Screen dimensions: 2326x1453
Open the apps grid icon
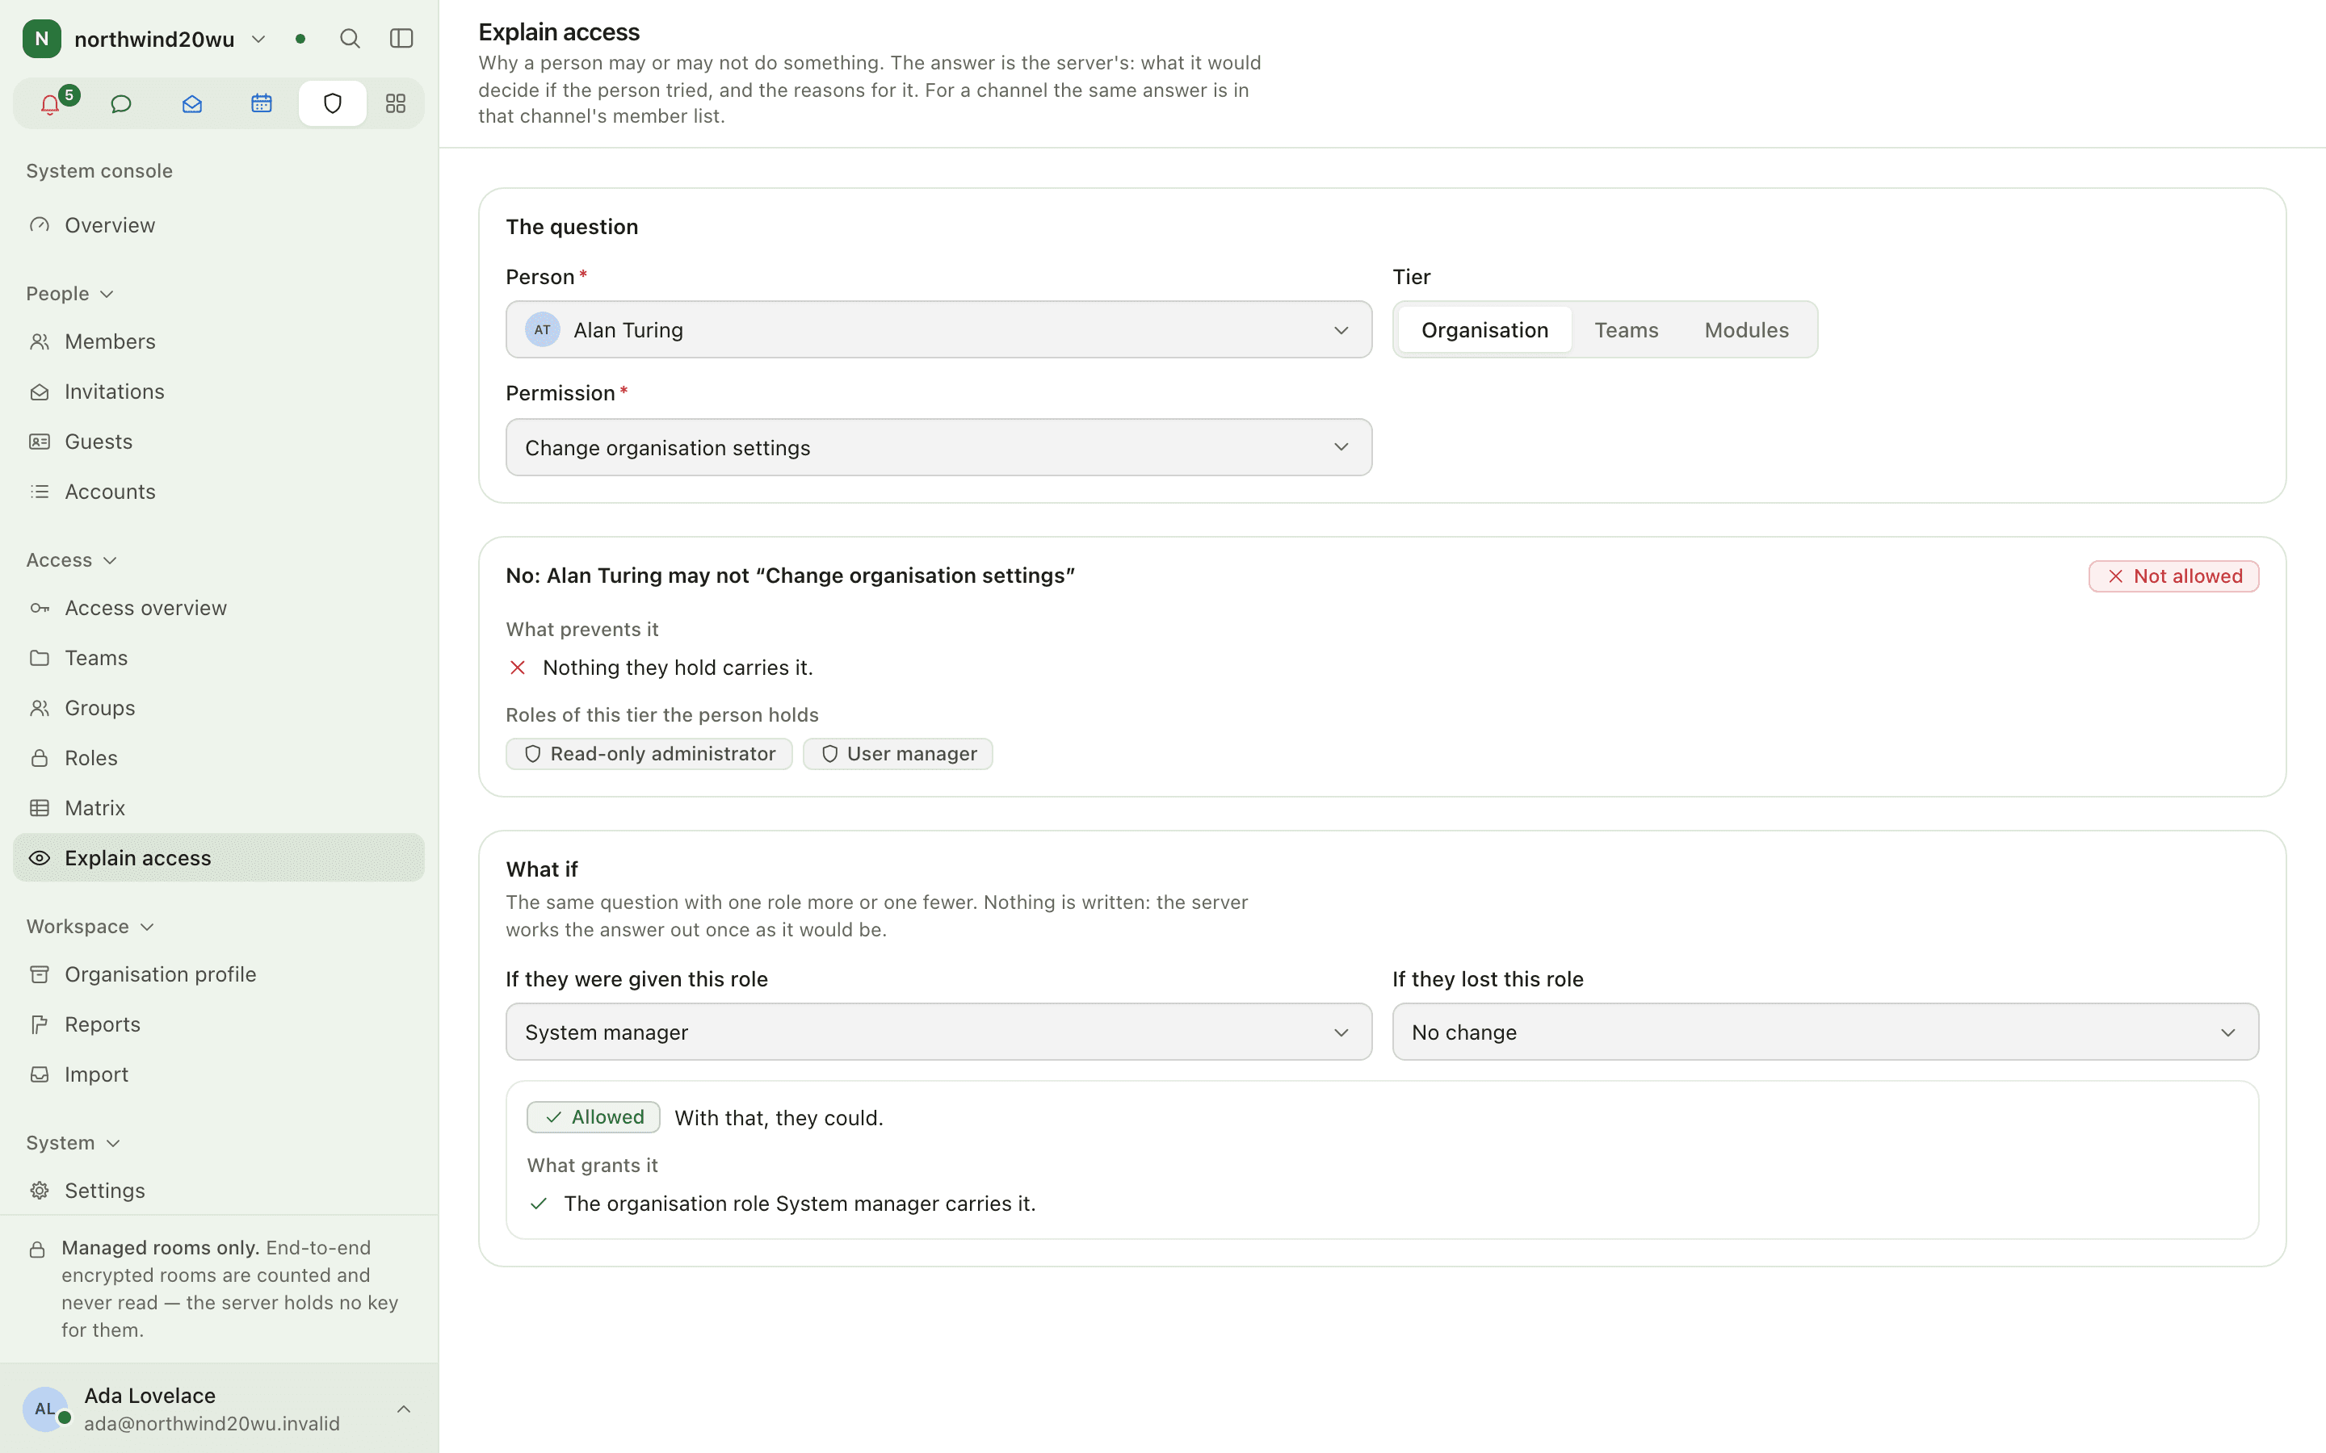[x=395, y=103]
